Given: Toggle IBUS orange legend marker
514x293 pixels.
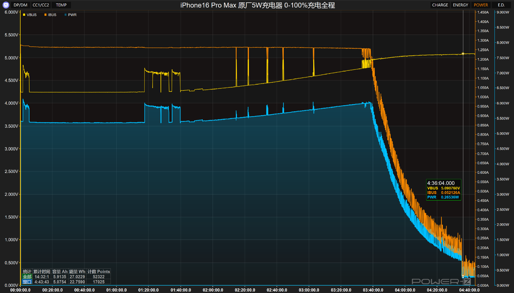Looking at the screenshot, I should point(46,15).
